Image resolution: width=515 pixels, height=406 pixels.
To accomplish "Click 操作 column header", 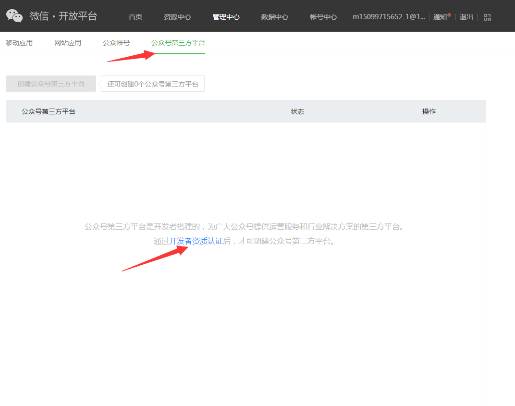I will click(429, 111).
